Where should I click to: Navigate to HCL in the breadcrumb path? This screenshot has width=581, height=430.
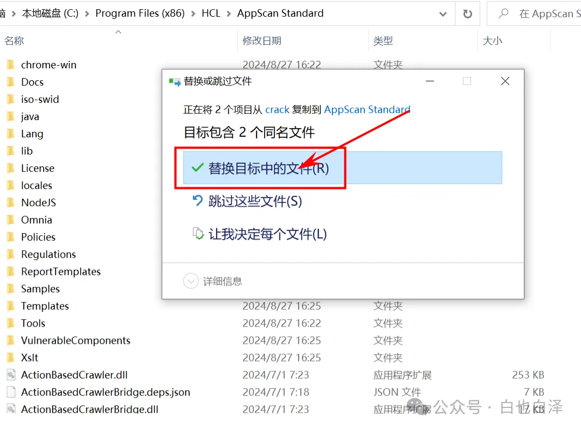point(211,13)
